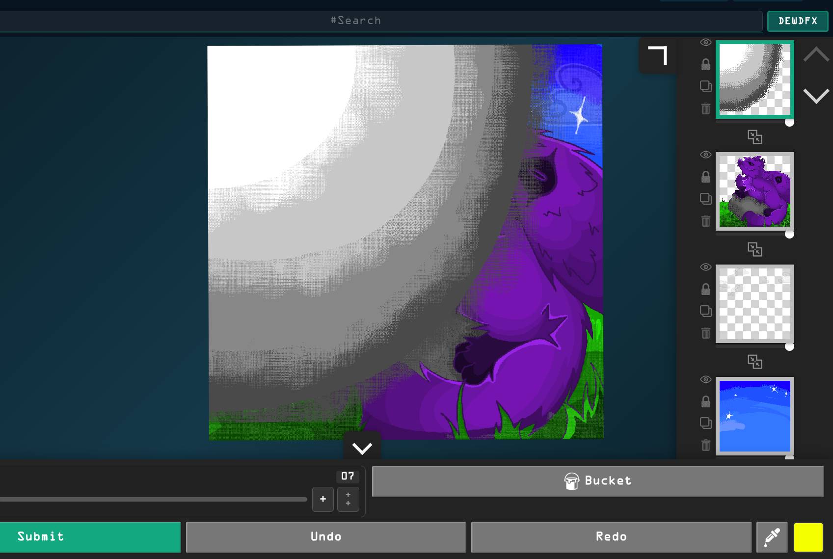833x559 pixels.
Task: Lock the transparent clouds layer
Action: [705, 289]
